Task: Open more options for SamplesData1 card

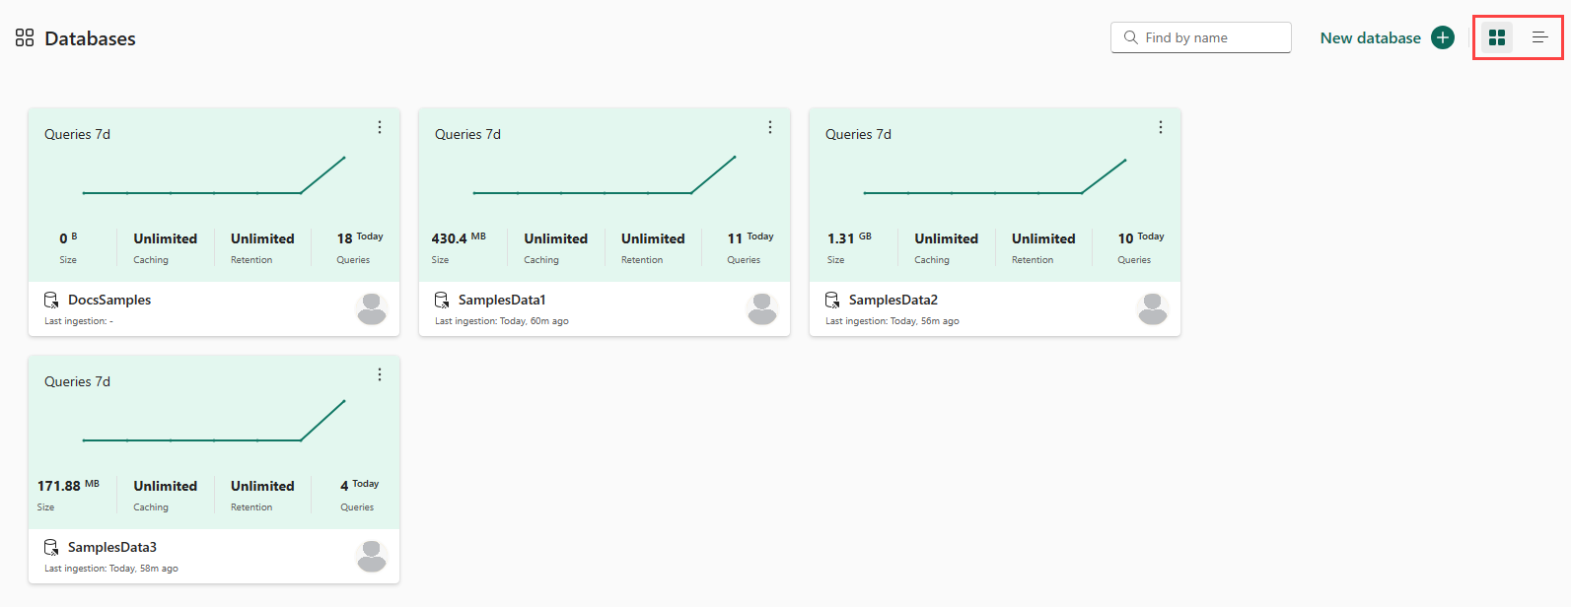Action: pos(770,127)
